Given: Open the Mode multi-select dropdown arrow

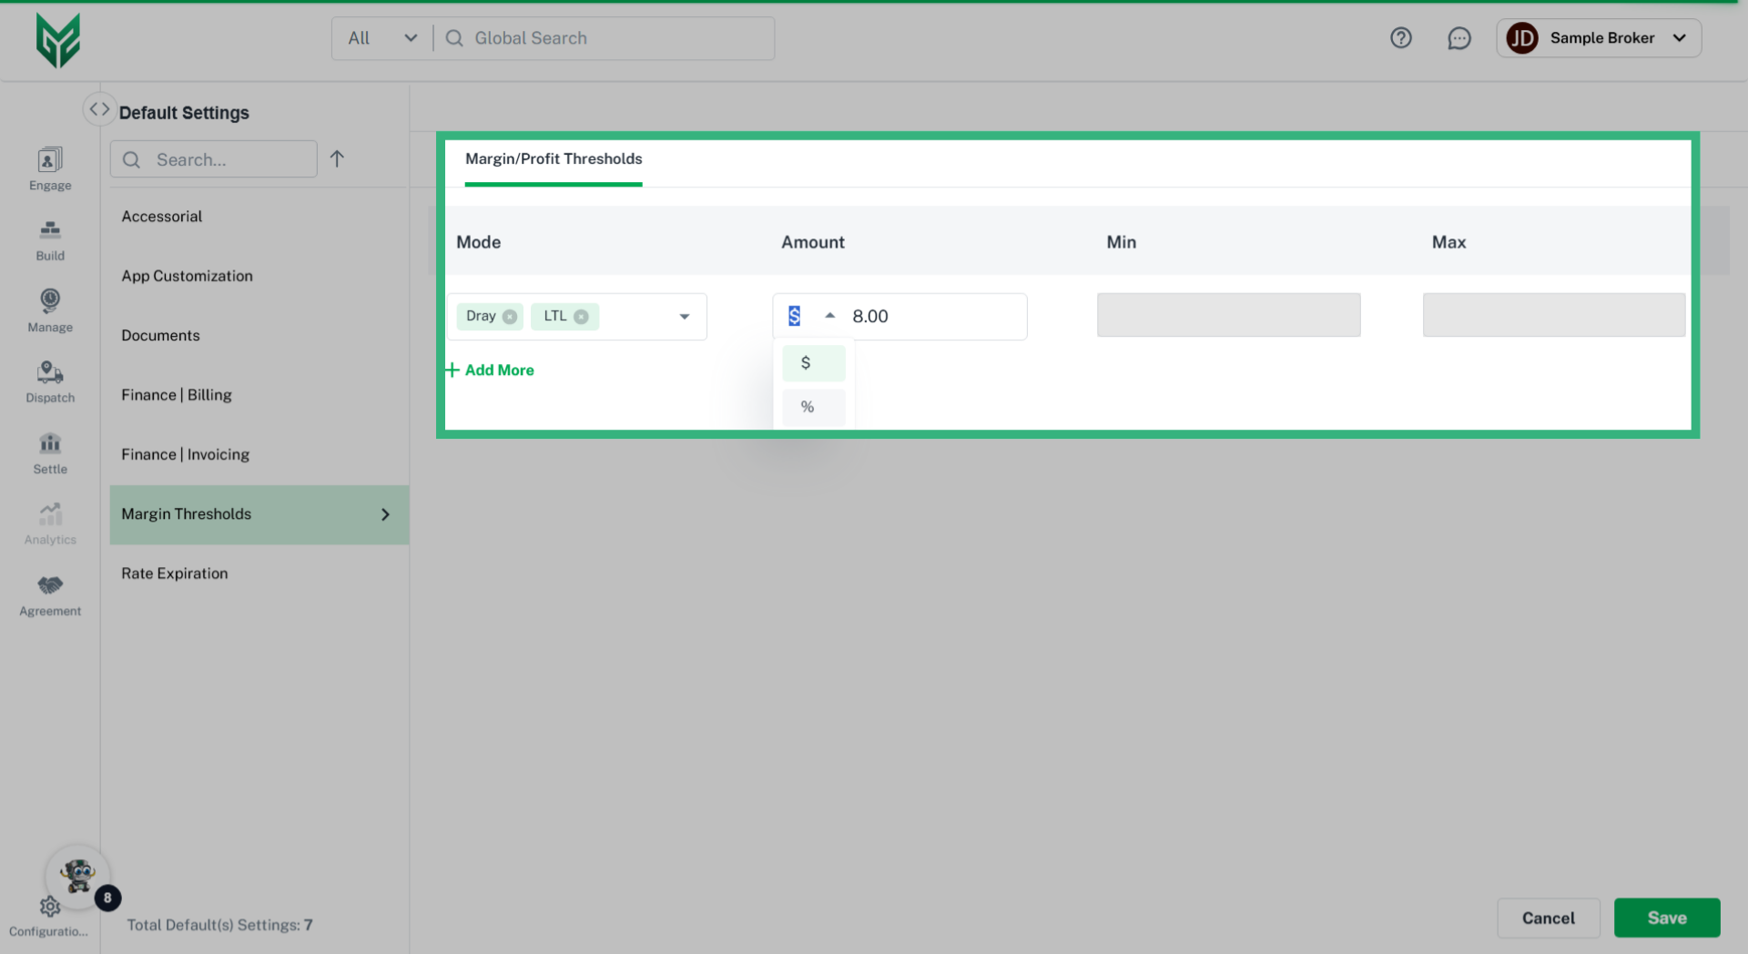Looking at the screenshot, I should (685, 317).
